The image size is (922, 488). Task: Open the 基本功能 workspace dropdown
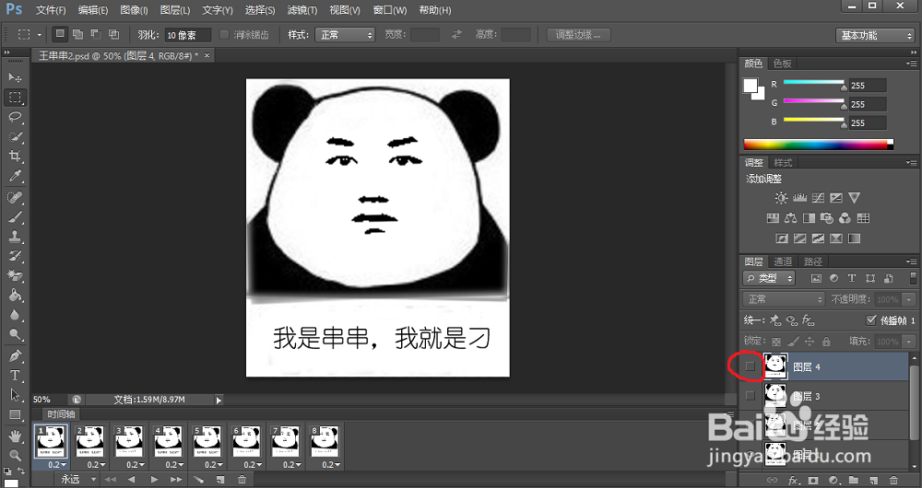click(x=874, y=35)
